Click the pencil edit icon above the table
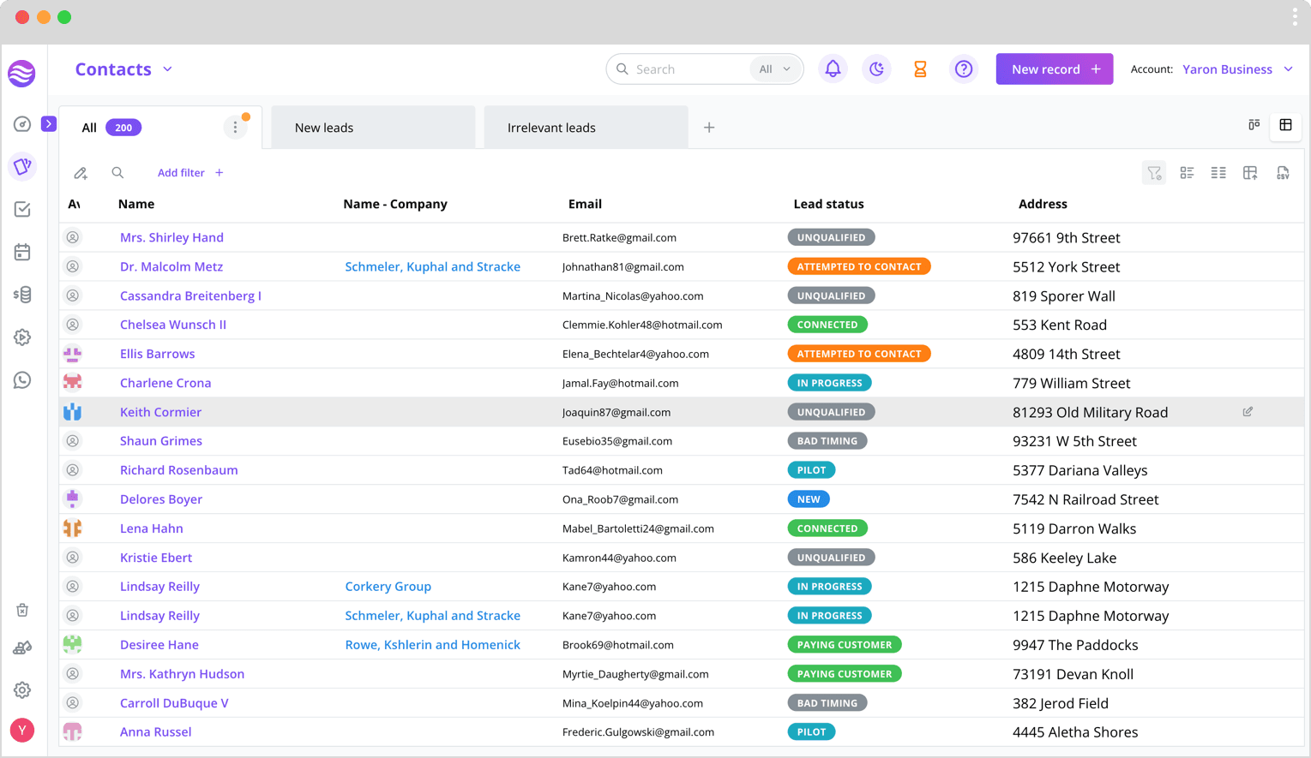This screenshot has width=1311, height=758. click(x=81, y=173)
